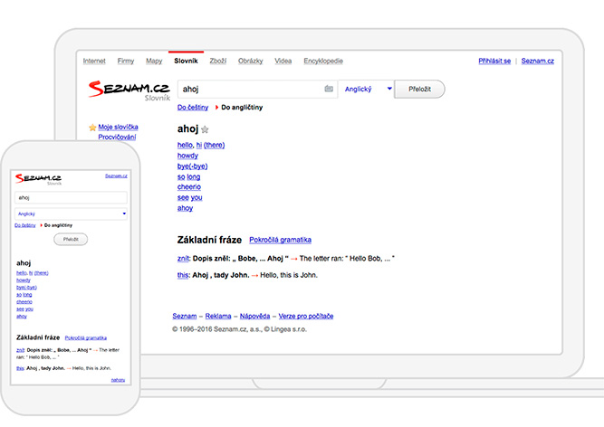Switch to the Mapy tab
604x427 pixels.
tap(154, 61)
